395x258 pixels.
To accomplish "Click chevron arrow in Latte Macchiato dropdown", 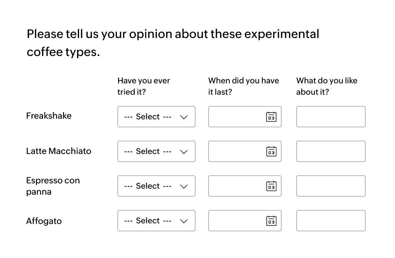I will [184, 152].
